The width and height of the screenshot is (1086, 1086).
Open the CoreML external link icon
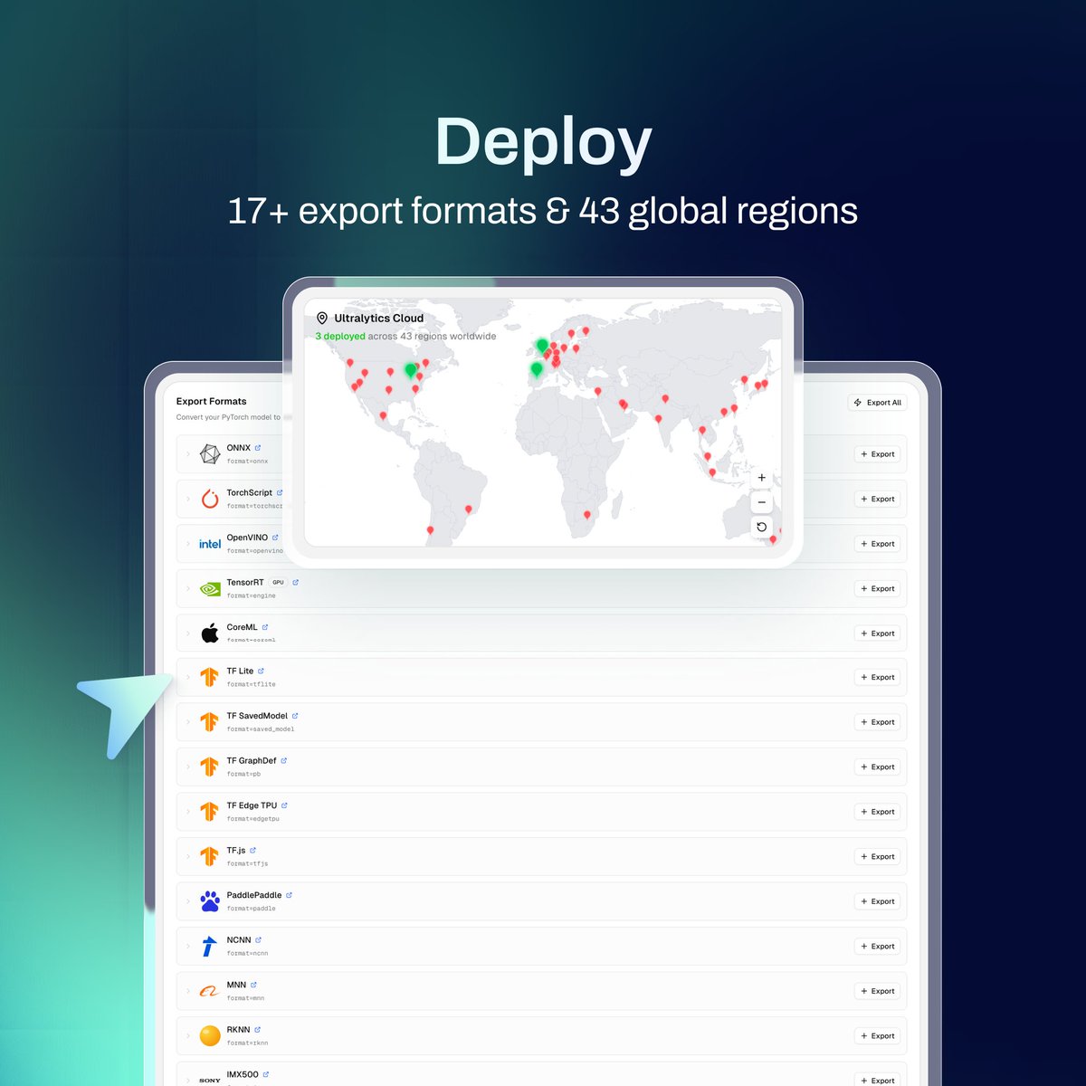[x=265, y=627]
